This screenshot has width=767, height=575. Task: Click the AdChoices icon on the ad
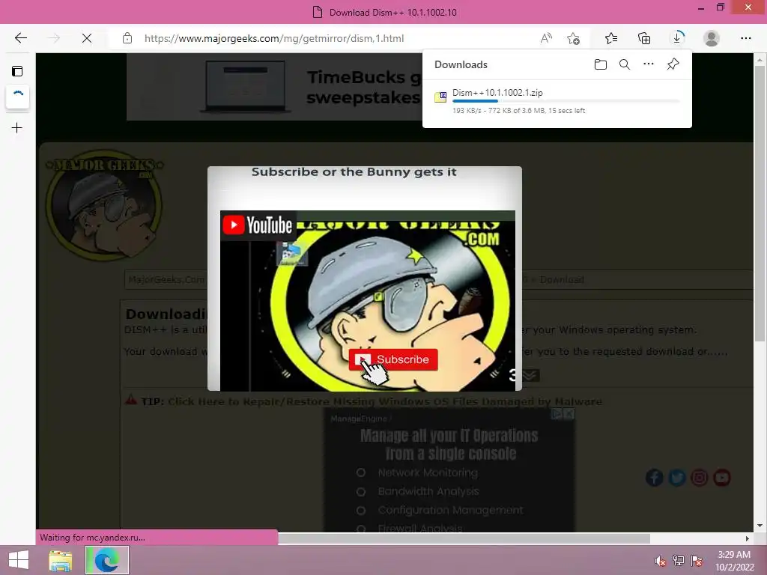(557, 413)
